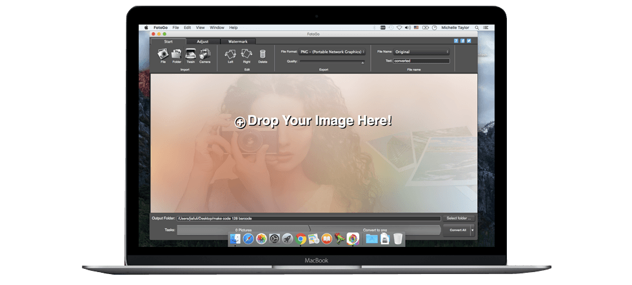Switch to the Start tab
The width and height of the screenshot is (632, 285).
click(168, 41)
